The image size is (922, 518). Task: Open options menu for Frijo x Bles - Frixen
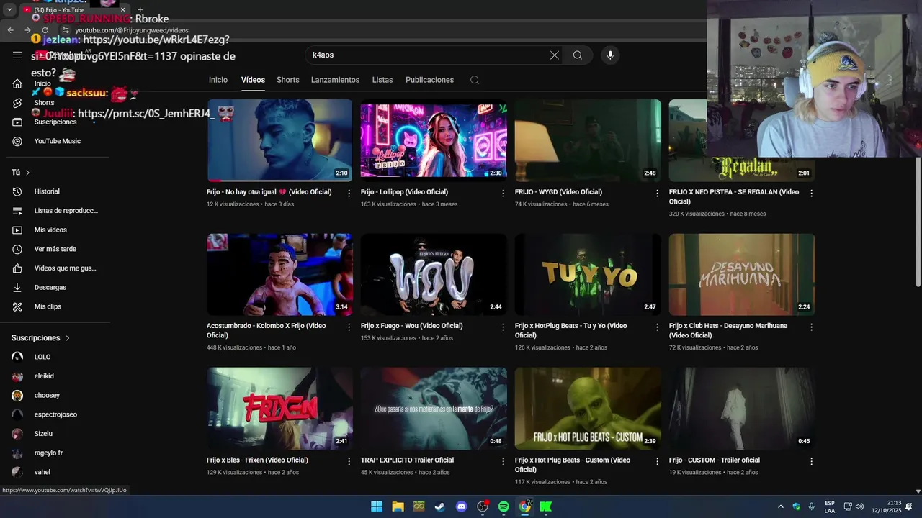pos(349,461)
